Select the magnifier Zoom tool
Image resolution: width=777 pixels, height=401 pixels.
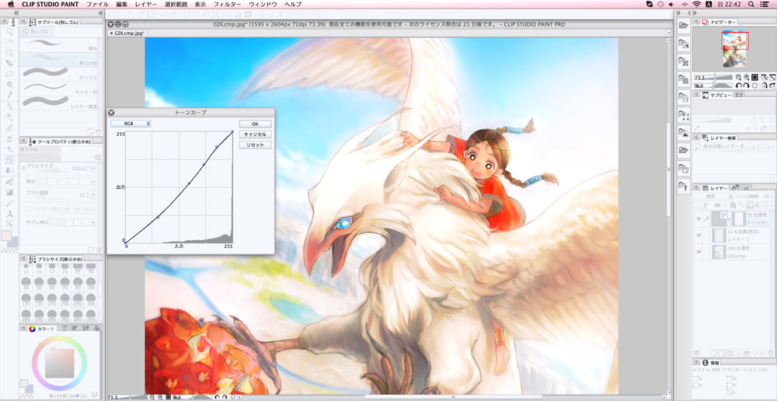(x=9, y=32)
